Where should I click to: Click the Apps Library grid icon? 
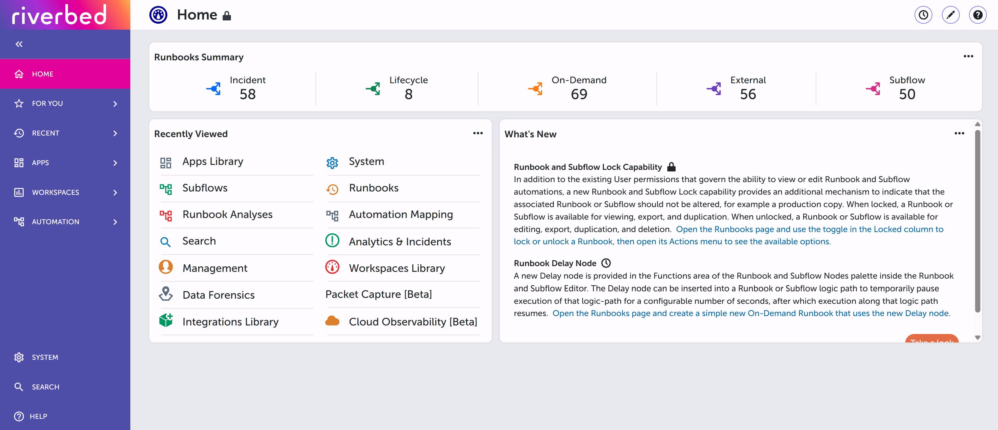pyautogui.click(x=166, y=163)
